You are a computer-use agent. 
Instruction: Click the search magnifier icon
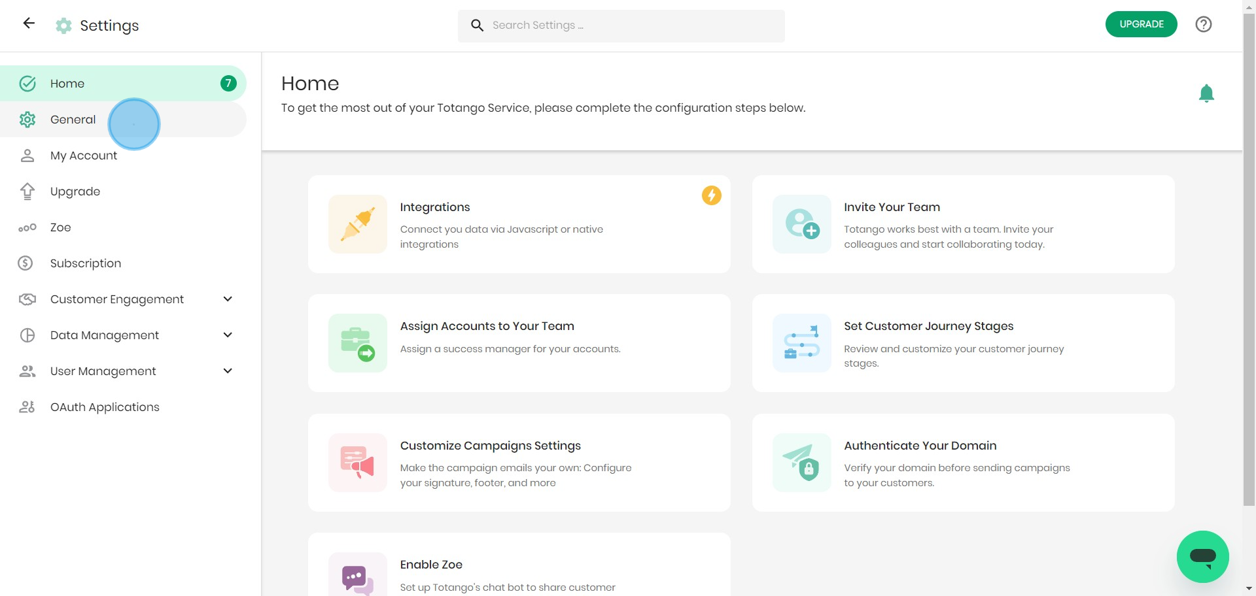(x=478, y=25)
